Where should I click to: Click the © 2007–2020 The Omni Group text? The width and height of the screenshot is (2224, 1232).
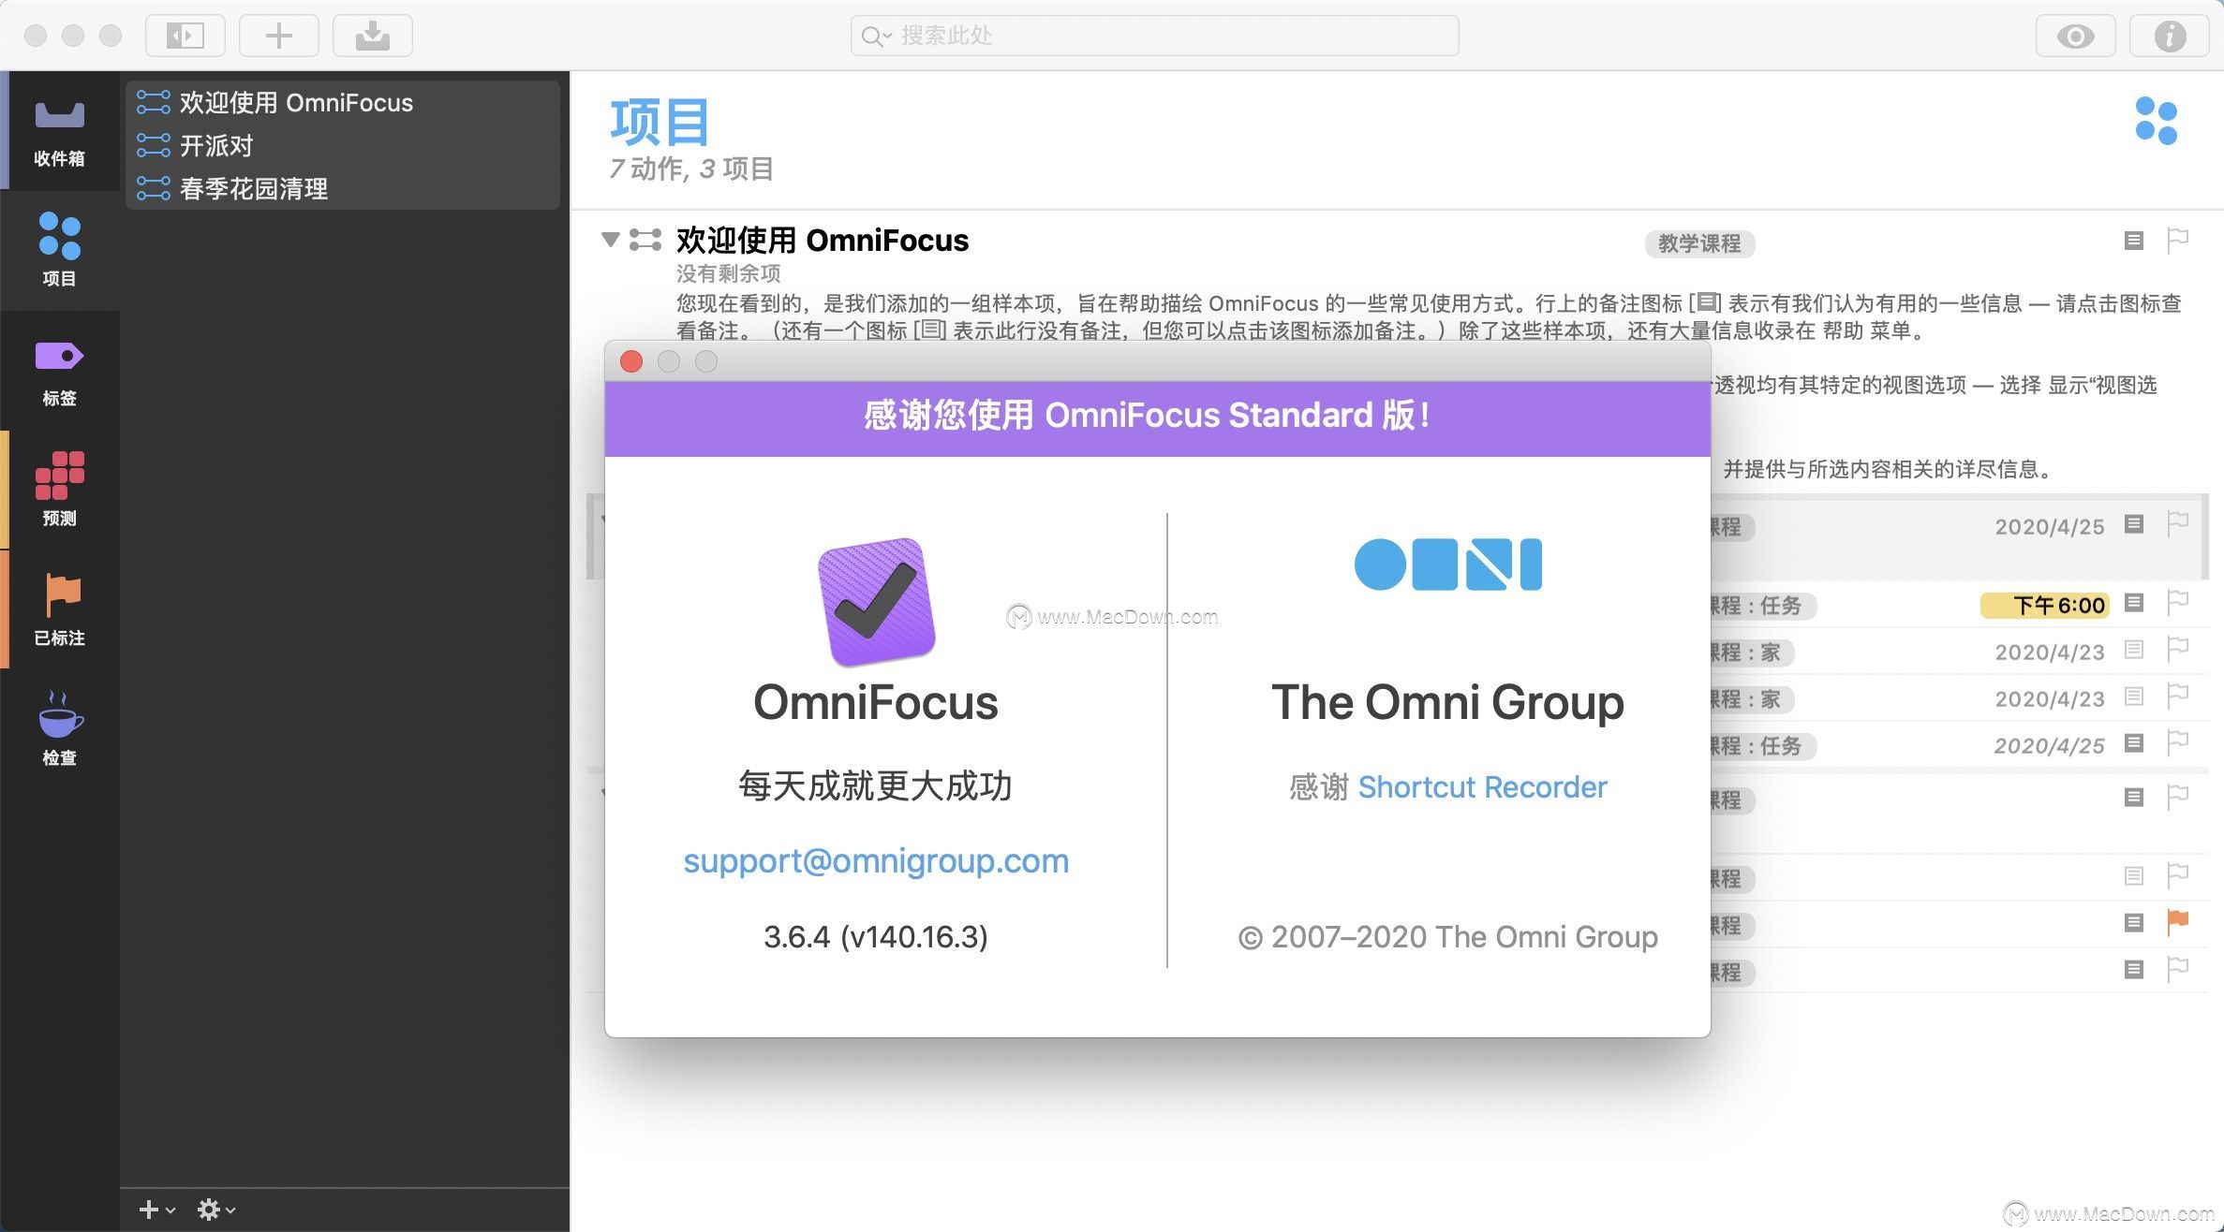click(1448, 936)
